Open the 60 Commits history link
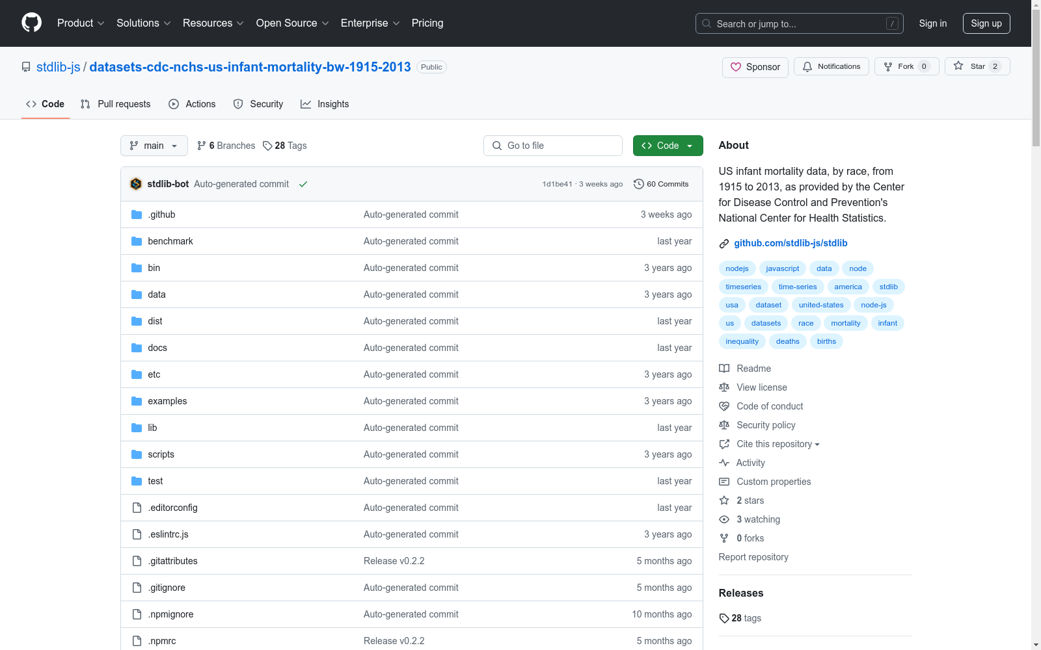 tap(661, 184)
